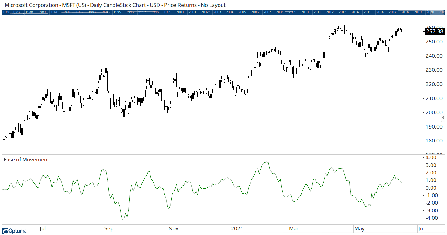Click the 4.00 value on indicator axis
447x235 pixels.
tap(431, 157)
